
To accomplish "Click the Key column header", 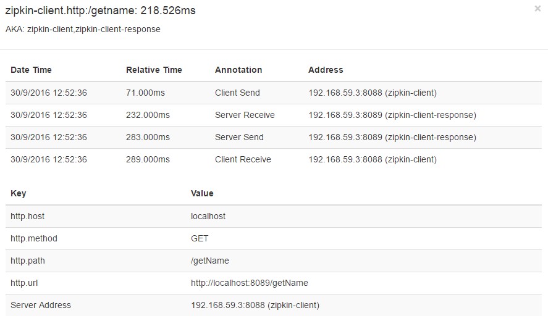I will 18,194.
